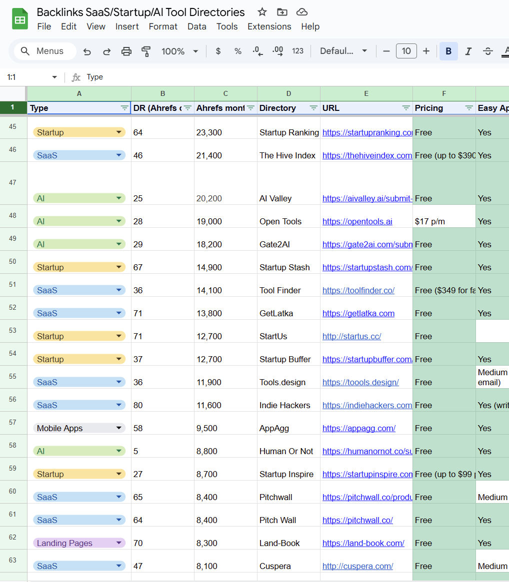
Task: Expand the SaaS type dropdown for The Hive Index
Action: coord(119,155)
